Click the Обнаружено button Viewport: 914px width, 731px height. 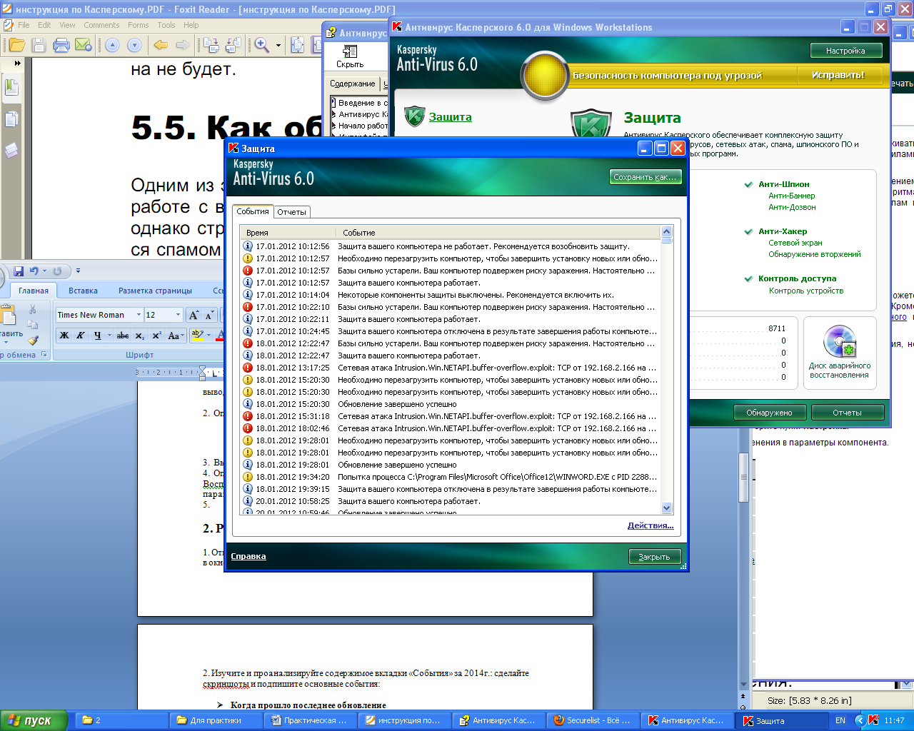pos(769,413)
